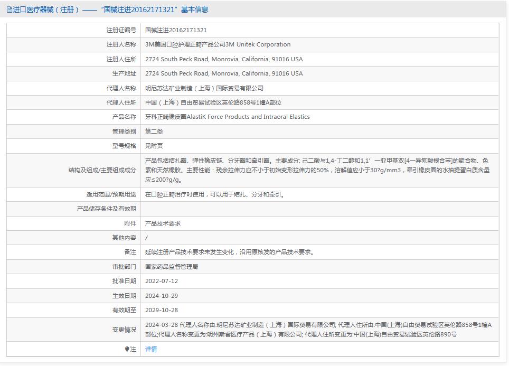The width and height of the screenshot is (509, 366).
Task: Select the 生产地址 production address row
Action: (x=224, y=73)
